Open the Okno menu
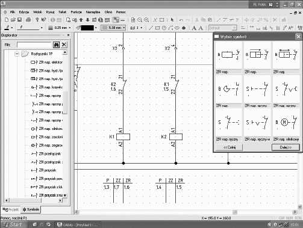 click(108, 12)
